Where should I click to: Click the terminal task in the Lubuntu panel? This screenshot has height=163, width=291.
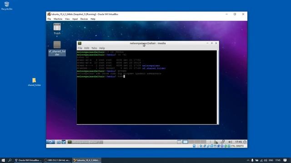click(x=85, y=142)
